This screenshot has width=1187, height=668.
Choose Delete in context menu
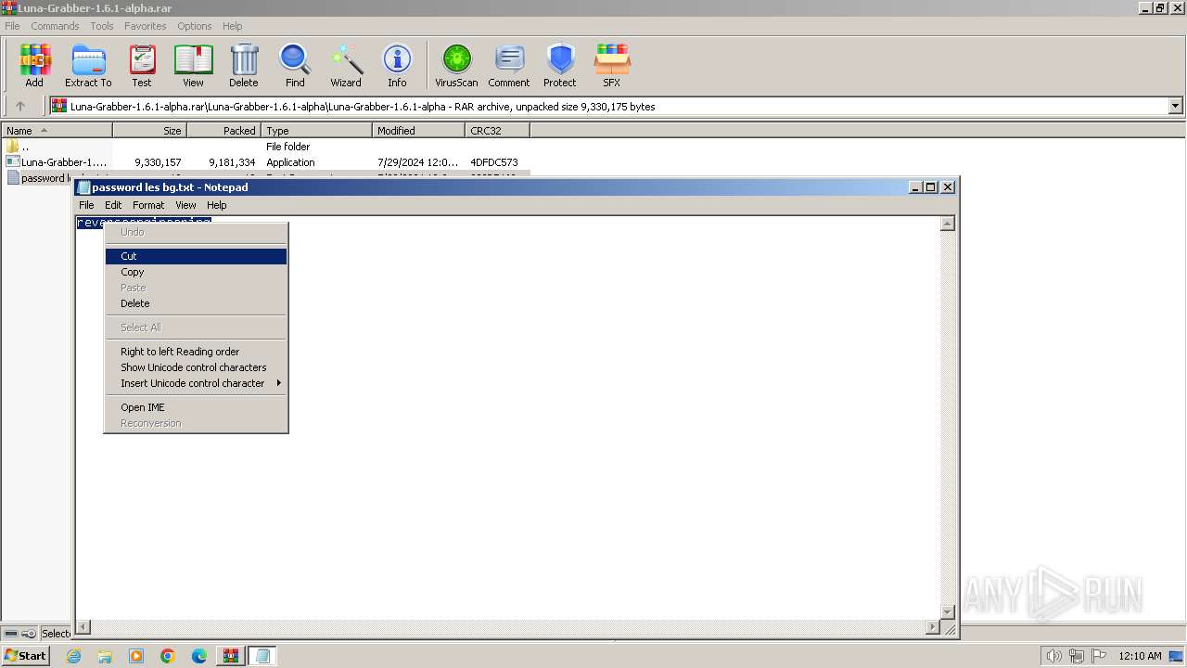point(196,303)
